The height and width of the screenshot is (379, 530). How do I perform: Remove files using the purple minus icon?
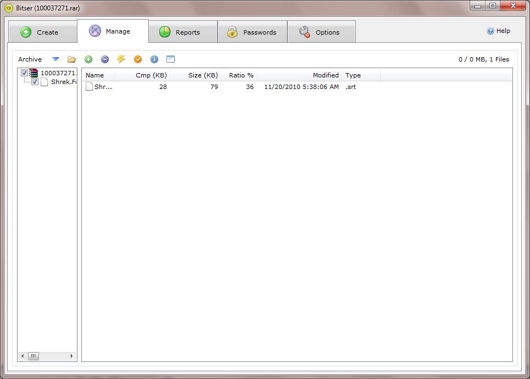[x=104, y=59]
